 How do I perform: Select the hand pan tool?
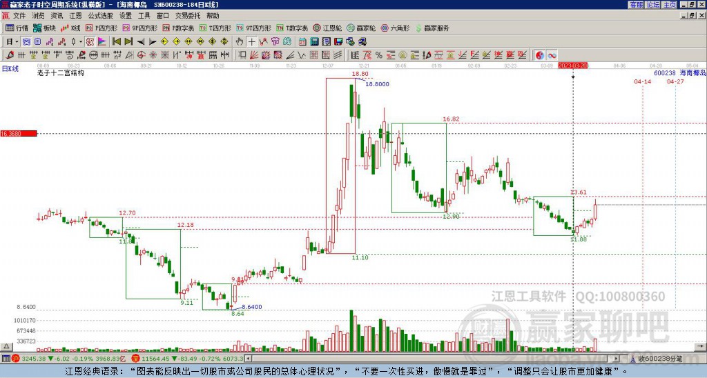(240, 42)
